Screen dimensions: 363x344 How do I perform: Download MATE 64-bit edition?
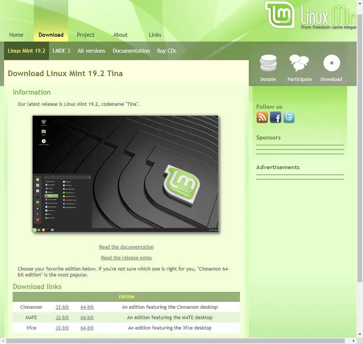pyautogui.click(x=87, y=317)
